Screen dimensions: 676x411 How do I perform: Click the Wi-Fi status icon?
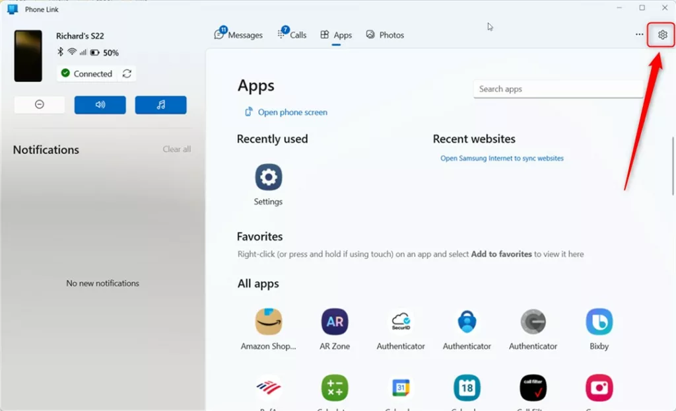72,52
